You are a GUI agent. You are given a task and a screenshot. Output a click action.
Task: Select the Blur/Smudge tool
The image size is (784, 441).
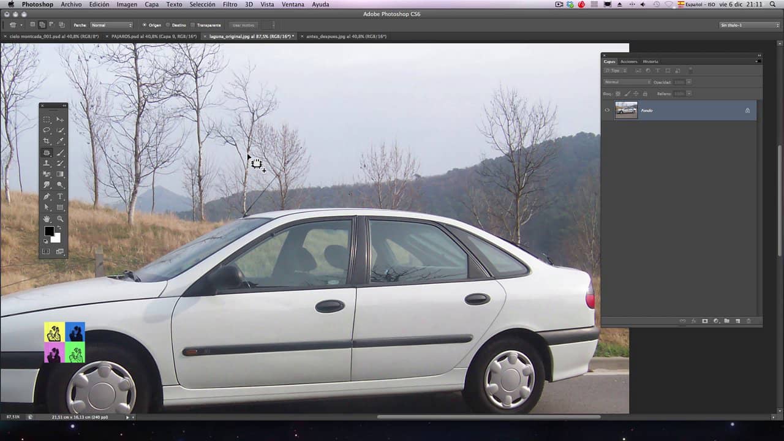point(47,185)
